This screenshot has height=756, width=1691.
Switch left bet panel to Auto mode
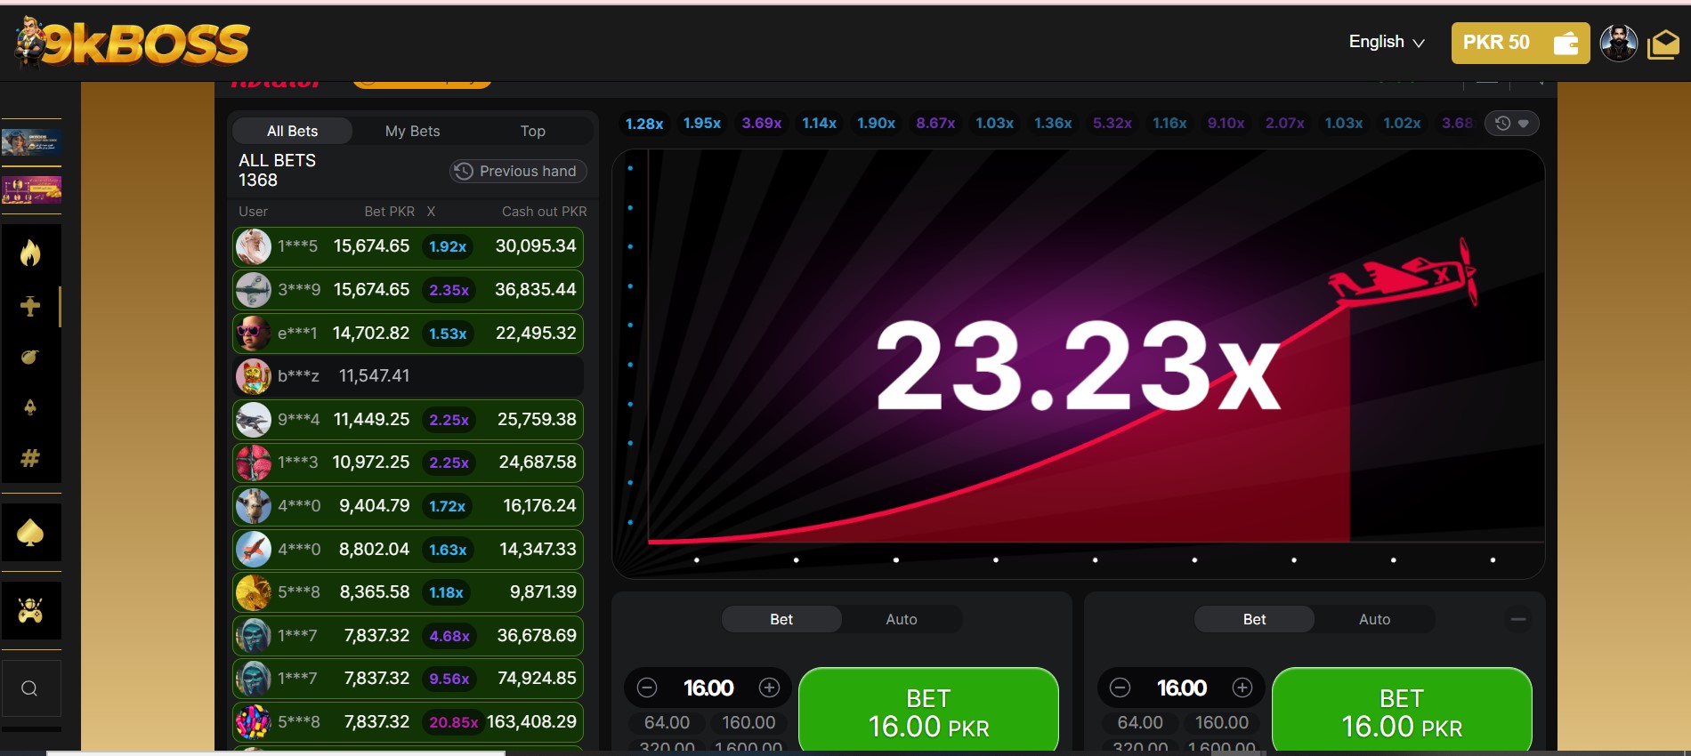(x=901, y=619)
